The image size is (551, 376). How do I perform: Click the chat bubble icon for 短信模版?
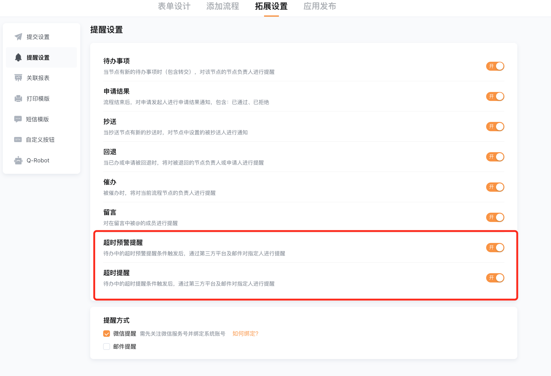[x=18, y=119]
